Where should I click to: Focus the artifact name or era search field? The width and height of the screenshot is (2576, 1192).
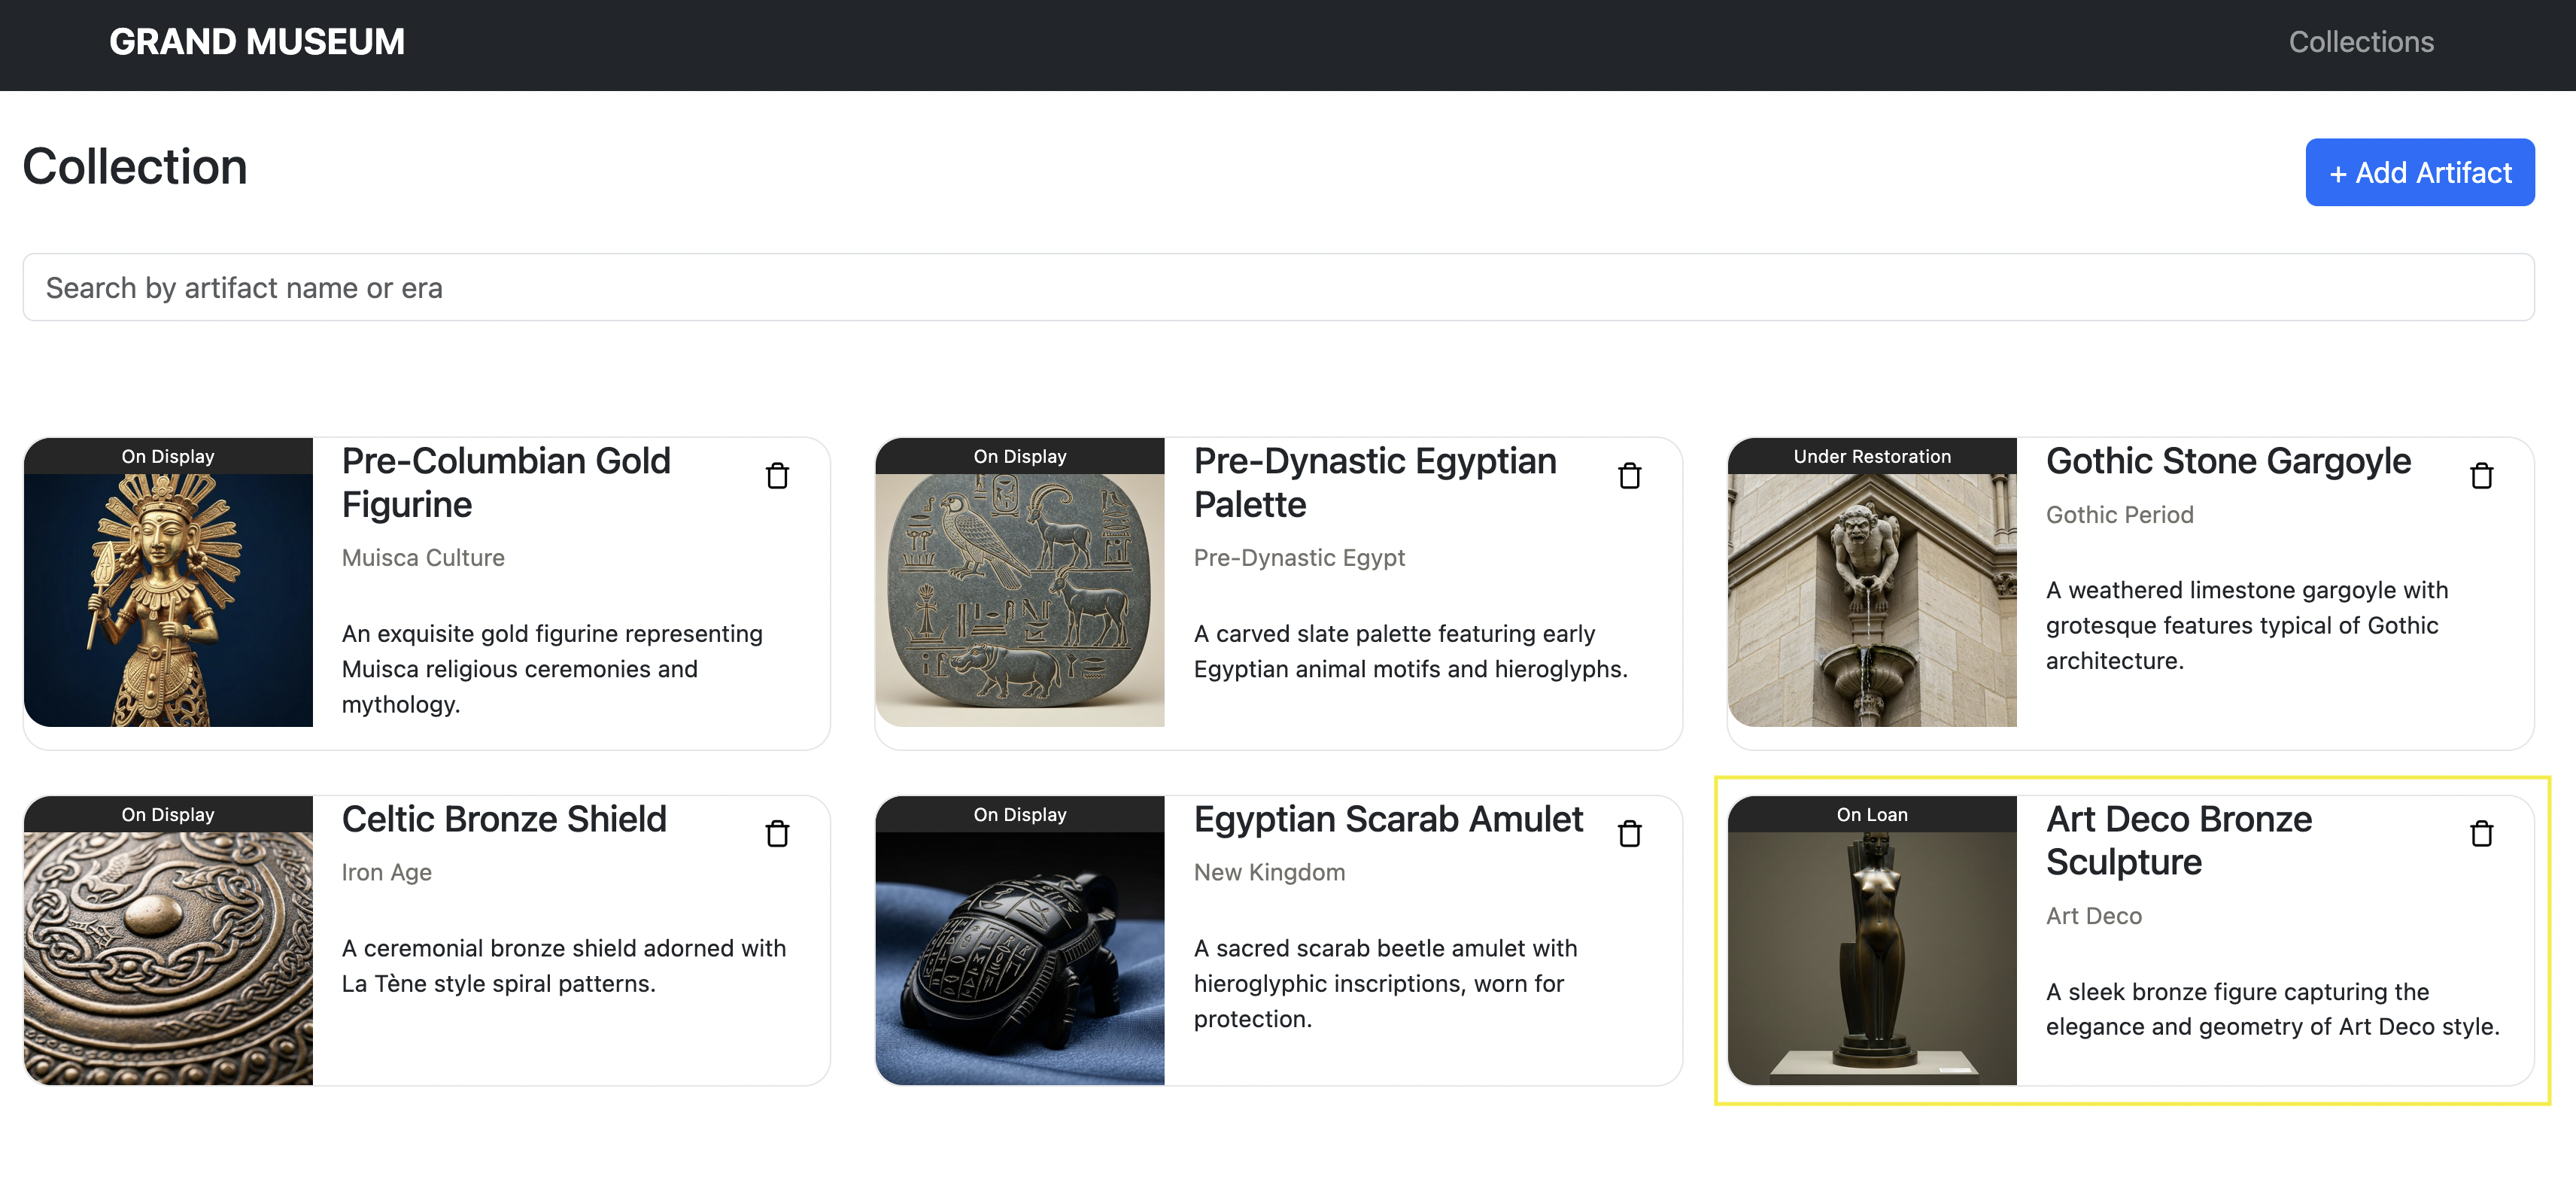pos(1278,288)
